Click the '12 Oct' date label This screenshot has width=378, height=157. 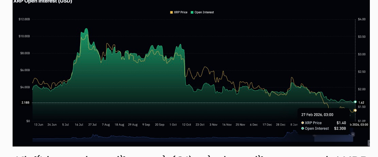coord(186,125)
